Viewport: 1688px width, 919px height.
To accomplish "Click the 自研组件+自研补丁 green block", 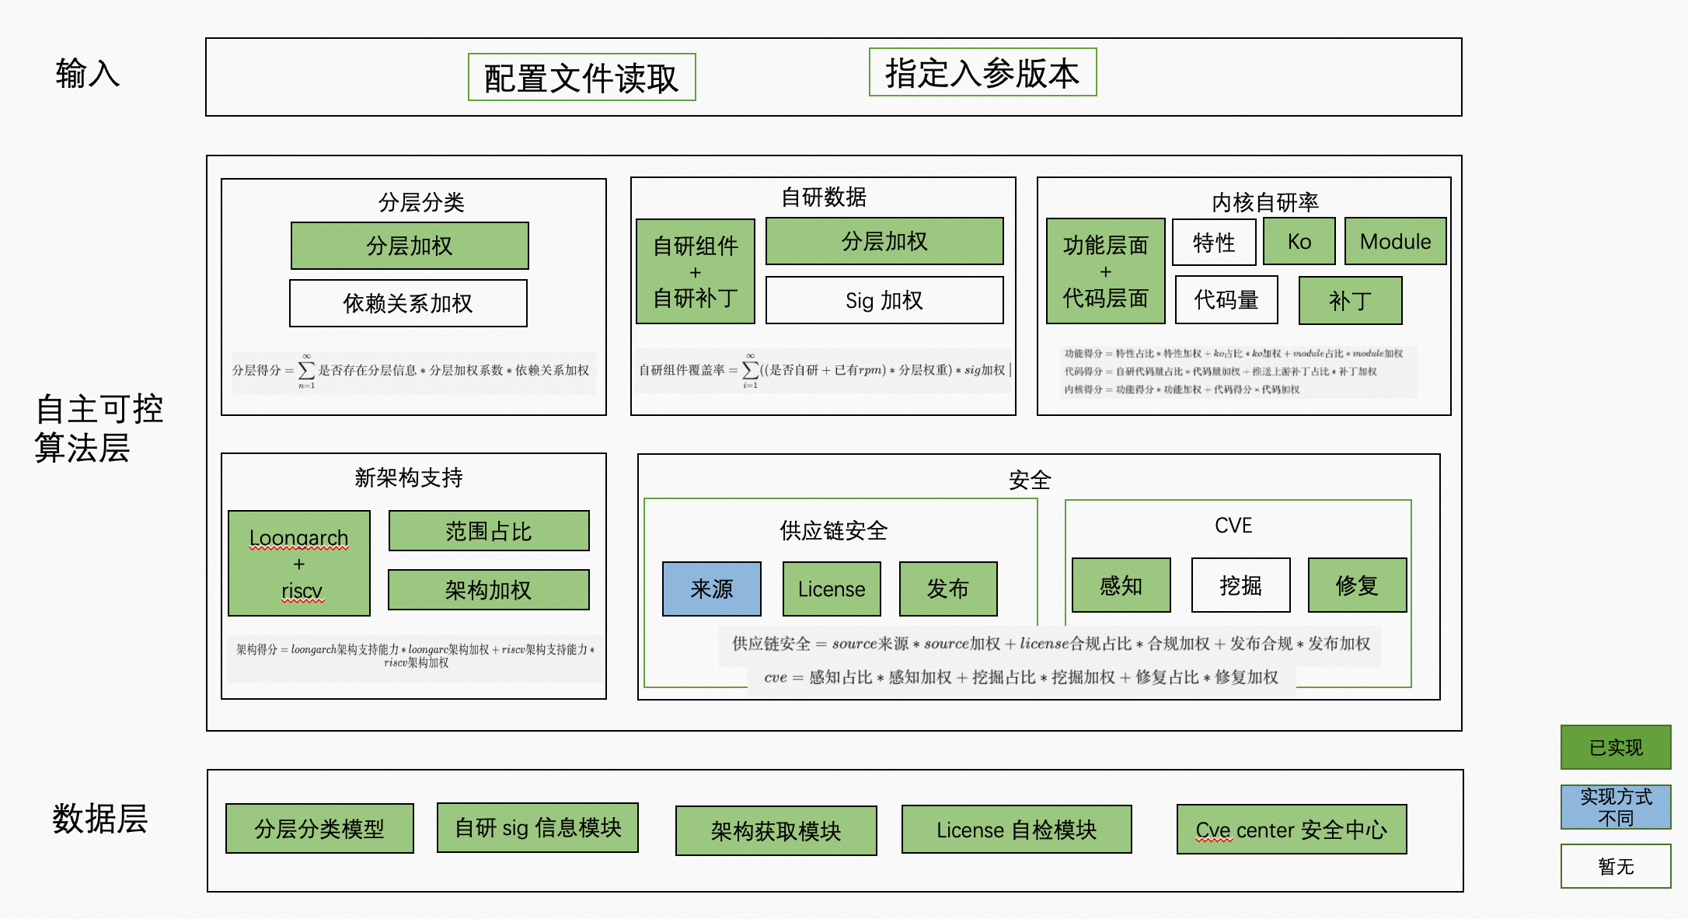I will (x=695, y=271).
